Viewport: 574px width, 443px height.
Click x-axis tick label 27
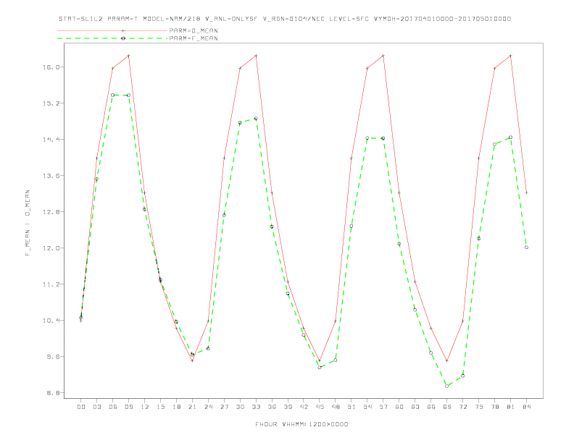[x=224, y=407]
